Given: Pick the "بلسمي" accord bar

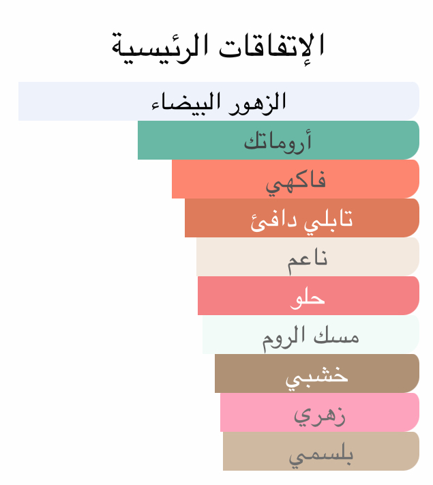Looking at the screenshot, I should pyautogui.click(x=320, y=452).
